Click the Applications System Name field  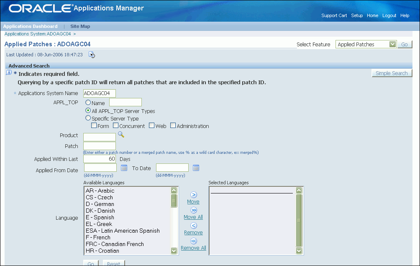pos(100,93)
